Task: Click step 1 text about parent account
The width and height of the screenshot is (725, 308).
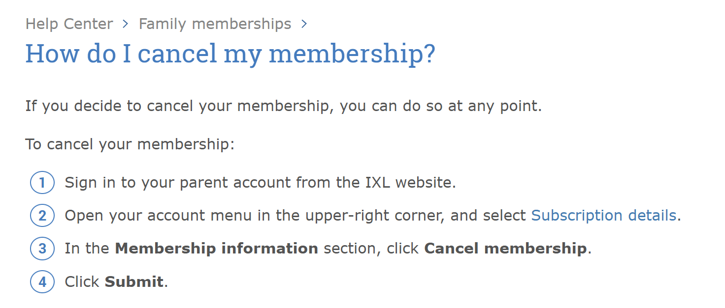Action: point(260,182)
